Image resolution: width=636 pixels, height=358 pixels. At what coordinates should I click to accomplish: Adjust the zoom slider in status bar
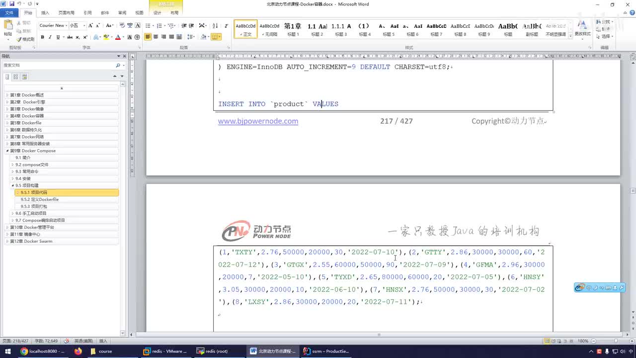(x=615, y=341)
